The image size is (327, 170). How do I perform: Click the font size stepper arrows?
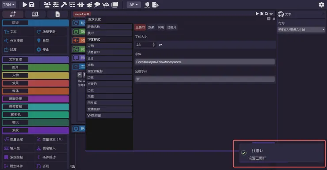click(154, 45)
